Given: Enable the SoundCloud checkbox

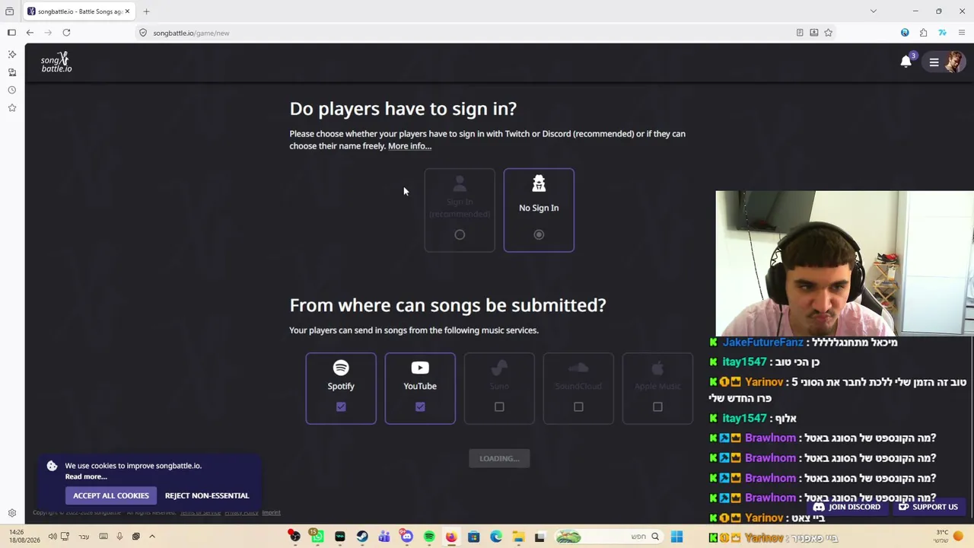Looking at the screenshot, I should (x=578, y=406).
